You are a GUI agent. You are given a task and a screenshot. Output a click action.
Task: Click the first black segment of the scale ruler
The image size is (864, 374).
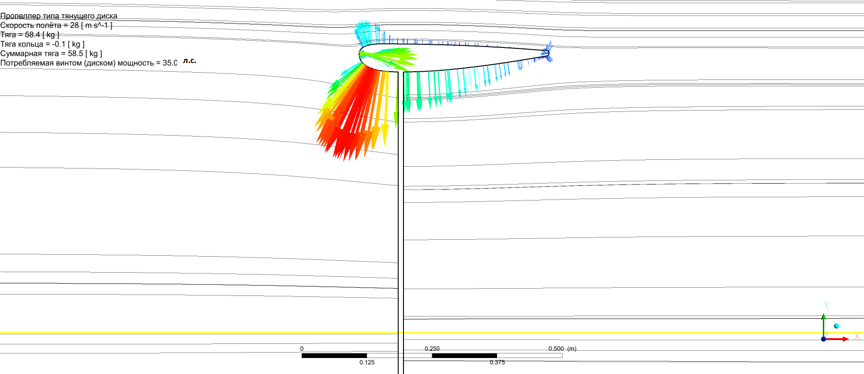[x=334, y=355]
